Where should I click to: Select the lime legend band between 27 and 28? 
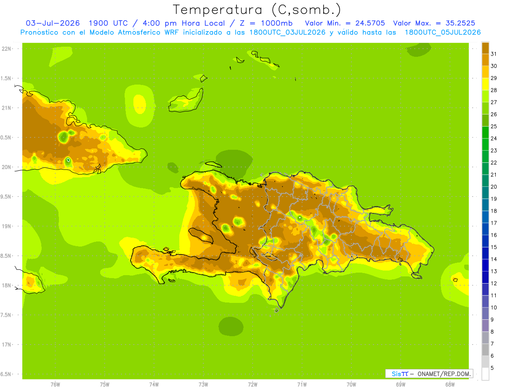(485, 96)
